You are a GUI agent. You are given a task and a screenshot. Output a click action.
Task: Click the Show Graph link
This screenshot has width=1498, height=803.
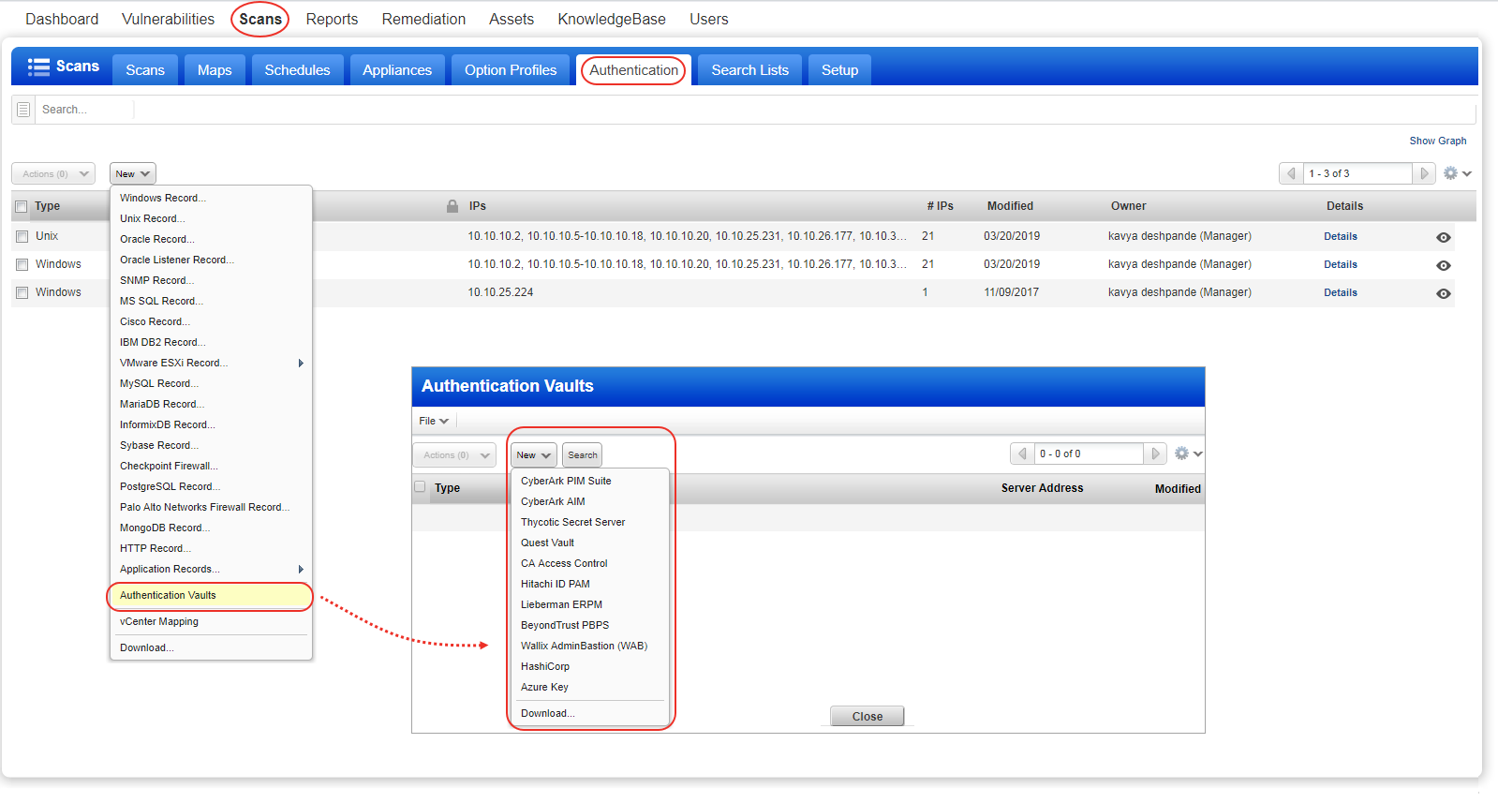click(x=1438, y=141)
